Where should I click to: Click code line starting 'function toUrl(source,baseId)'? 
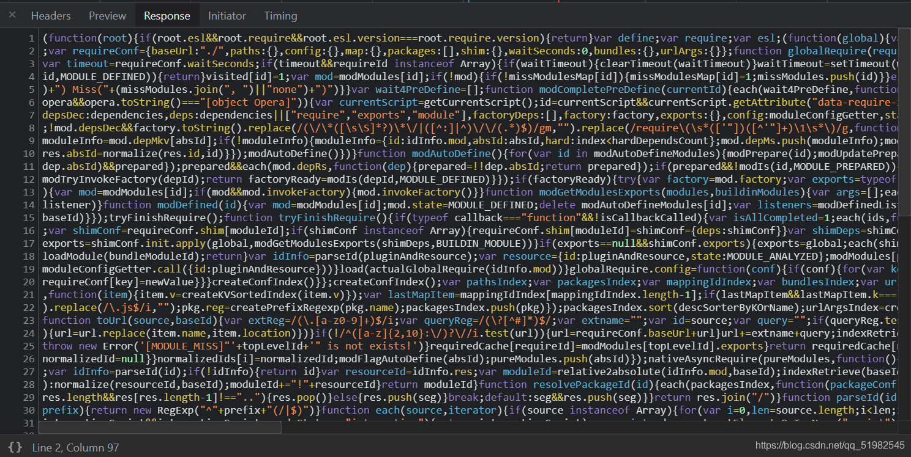point(471,320)
